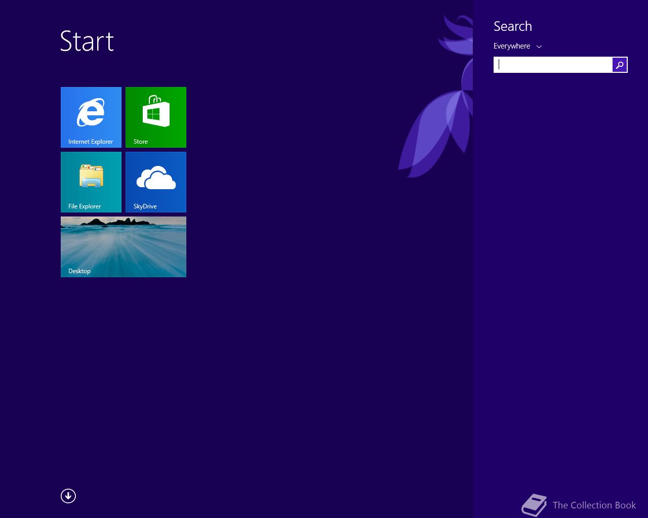Click the down arrow to show all apps
This screenshot has height=518, width=648.
point(68,496)
